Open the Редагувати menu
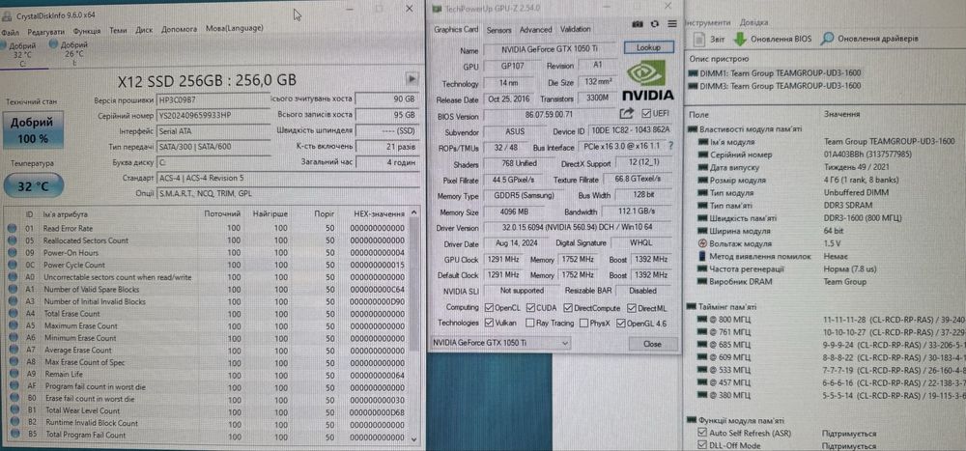This screenshot has width=966, height=451. (x=46, y=31)
